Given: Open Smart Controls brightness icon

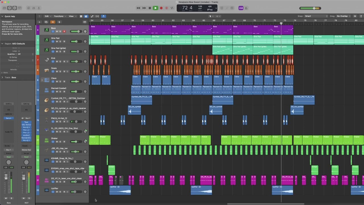Looking at the screenshot, I should pyautogui.click(x=28, y=8).
